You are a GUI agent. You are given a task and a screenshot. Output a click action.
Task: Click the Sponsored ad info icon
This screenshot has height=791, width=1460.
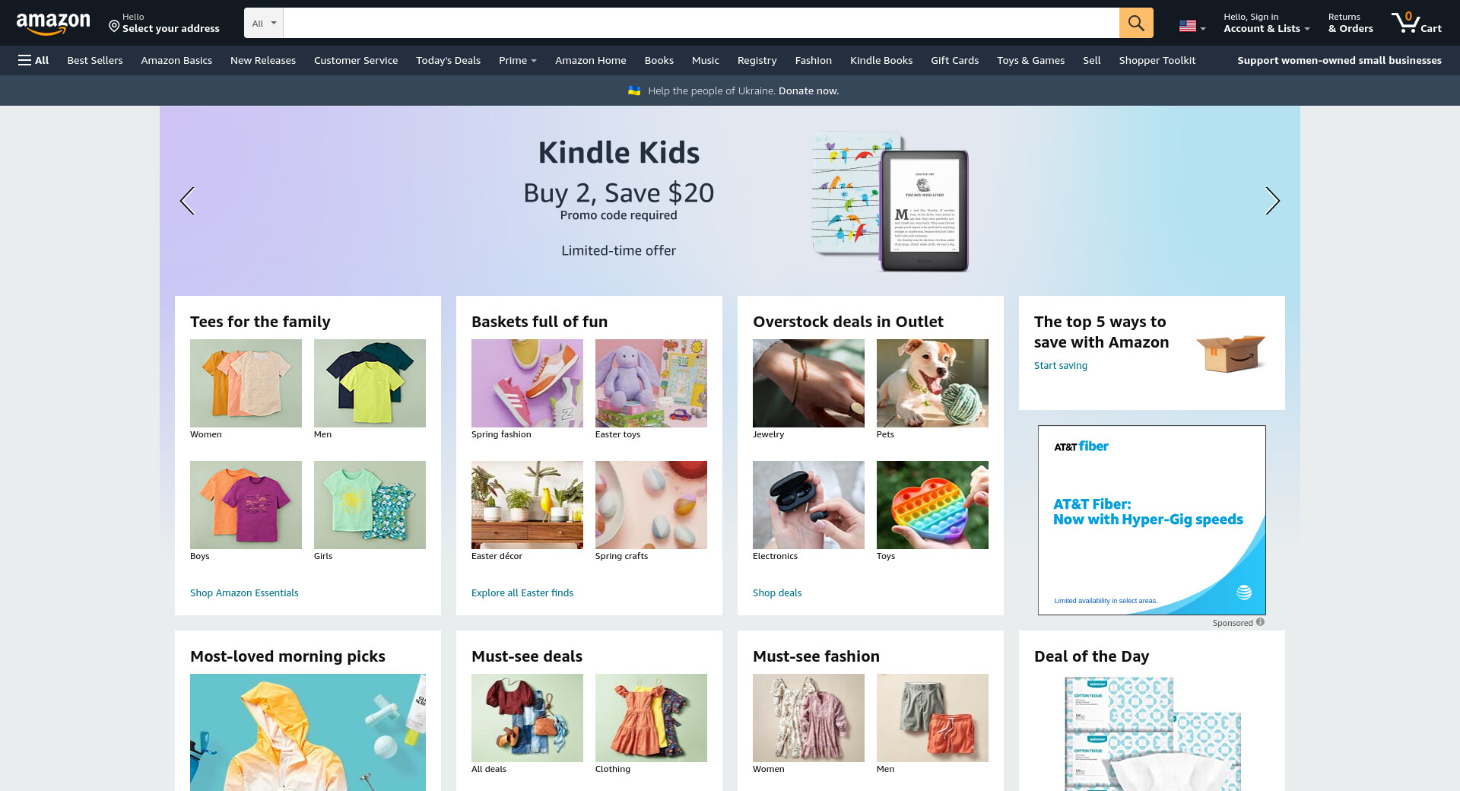pyautogui.click(x=1260, y=622)
